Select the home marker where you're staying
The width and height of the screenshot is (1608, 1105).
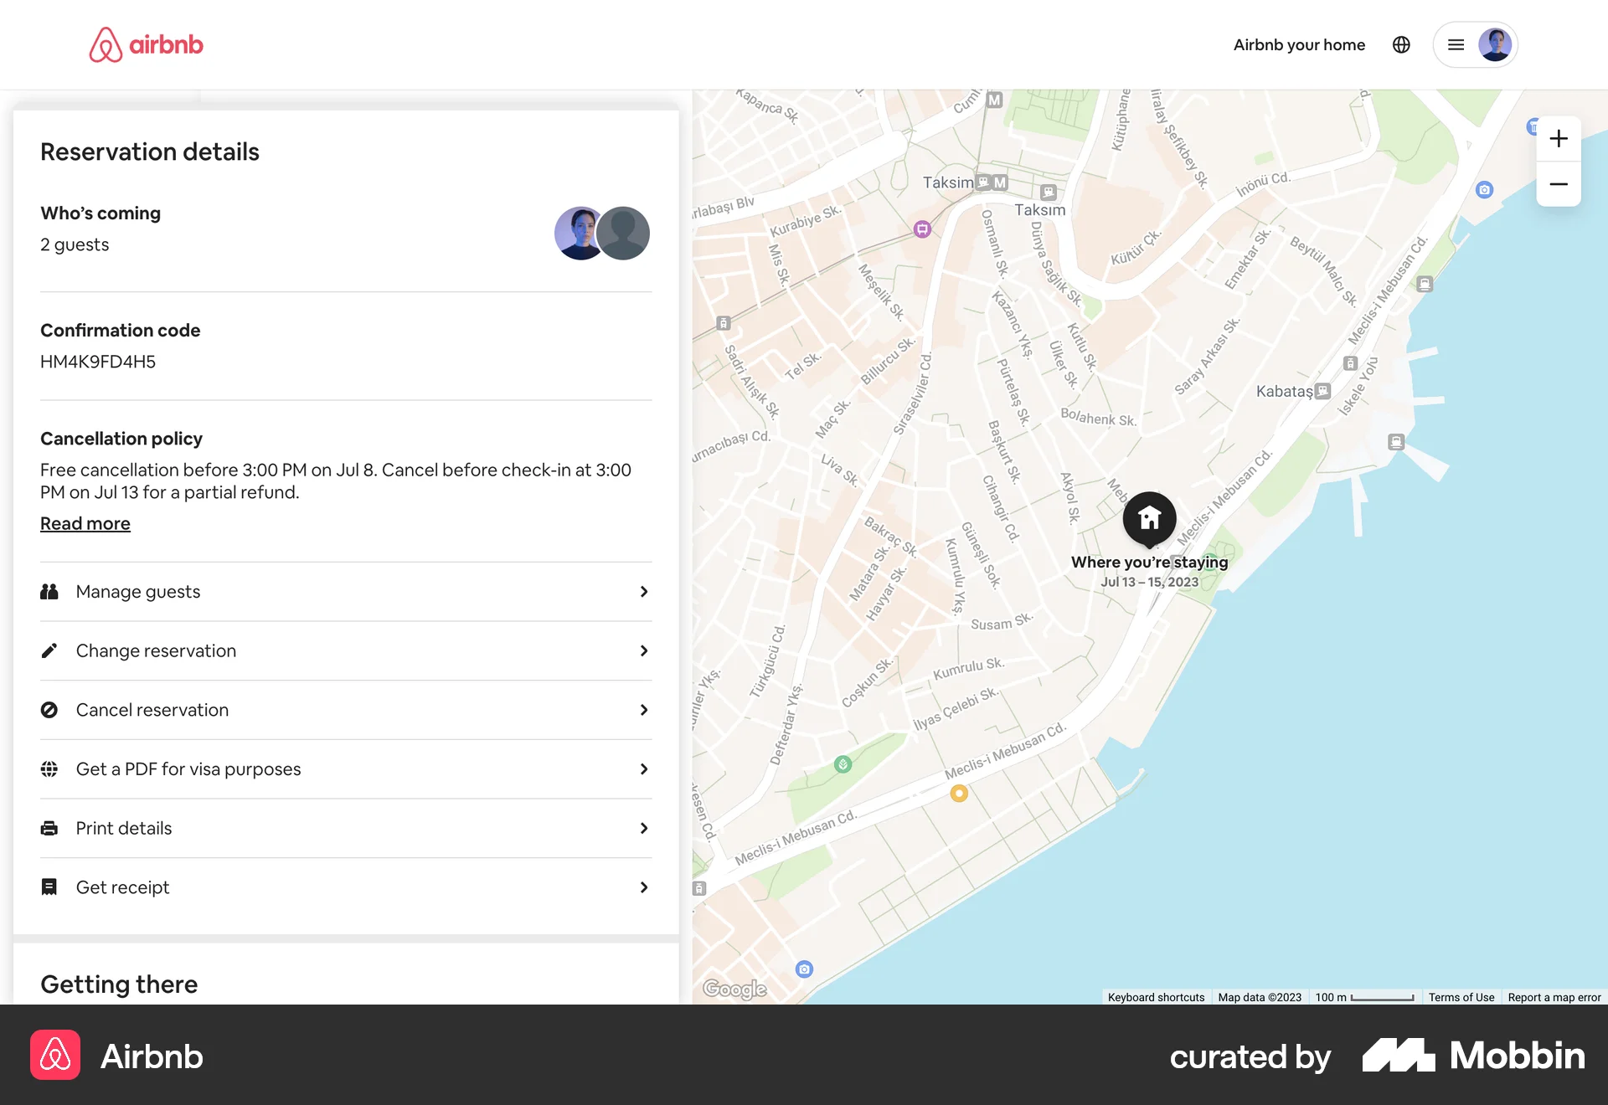coord(1148,517)
